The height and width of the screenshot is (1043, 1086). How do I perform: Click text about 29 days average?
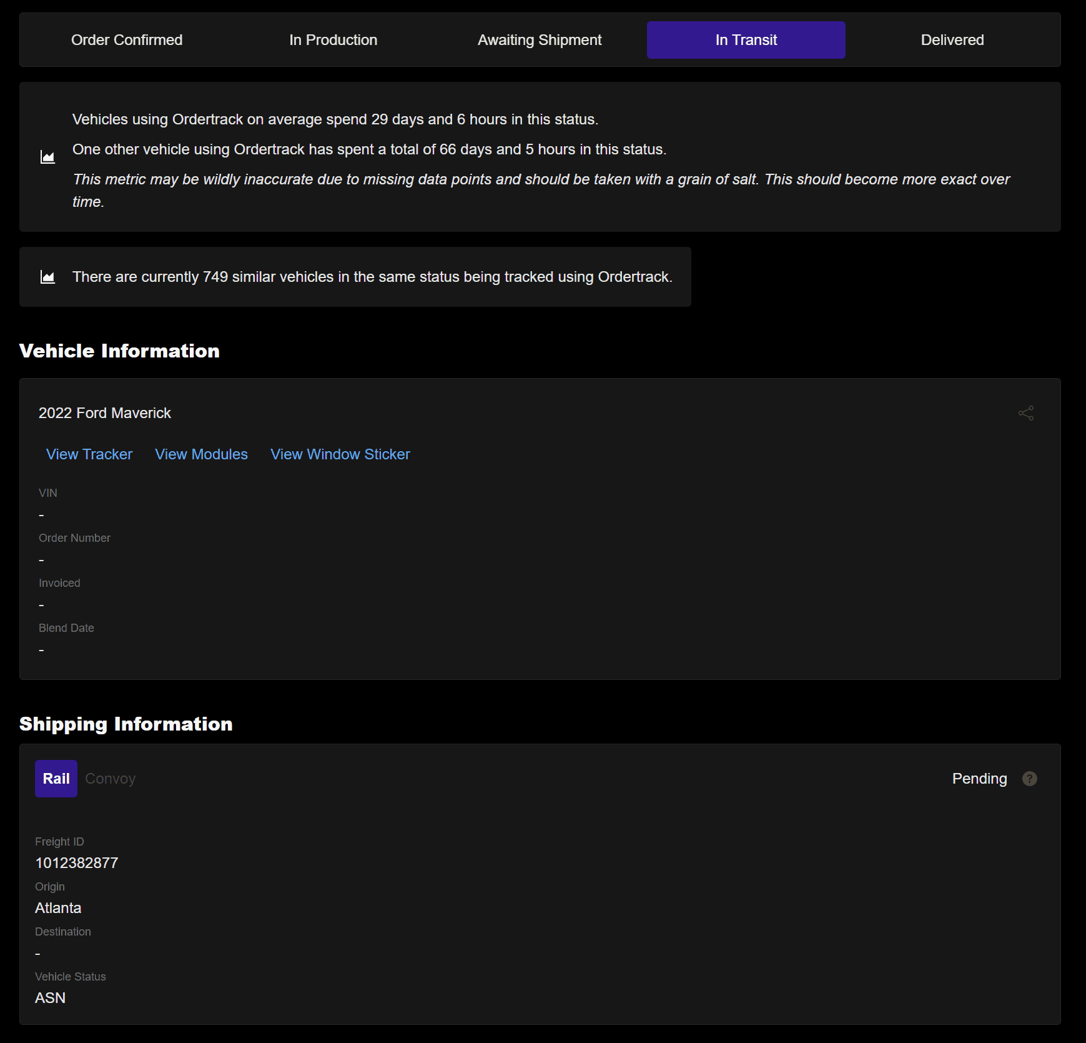pyautogui.click(x=335, y=119)
